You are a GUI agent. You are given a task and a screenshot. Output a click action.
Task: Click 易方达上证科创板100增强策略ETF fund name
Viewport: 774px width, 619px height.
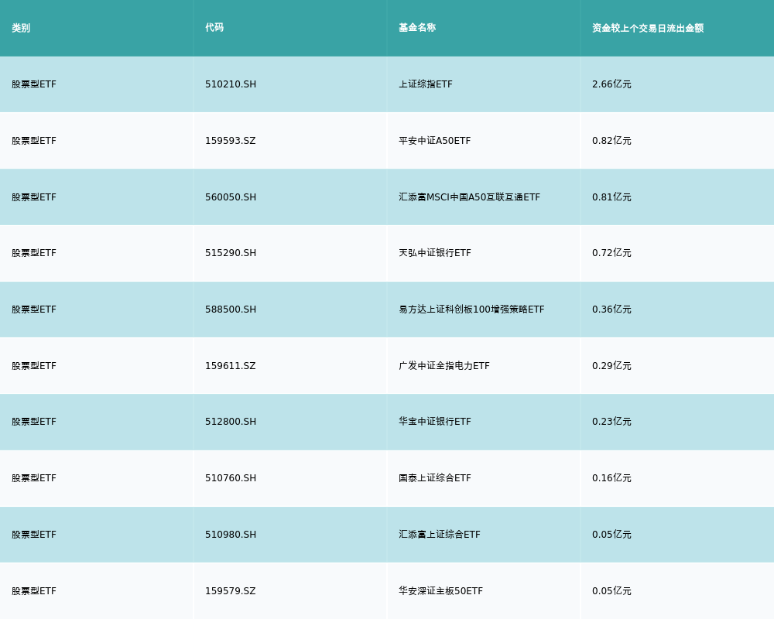(x=471, y=309)
